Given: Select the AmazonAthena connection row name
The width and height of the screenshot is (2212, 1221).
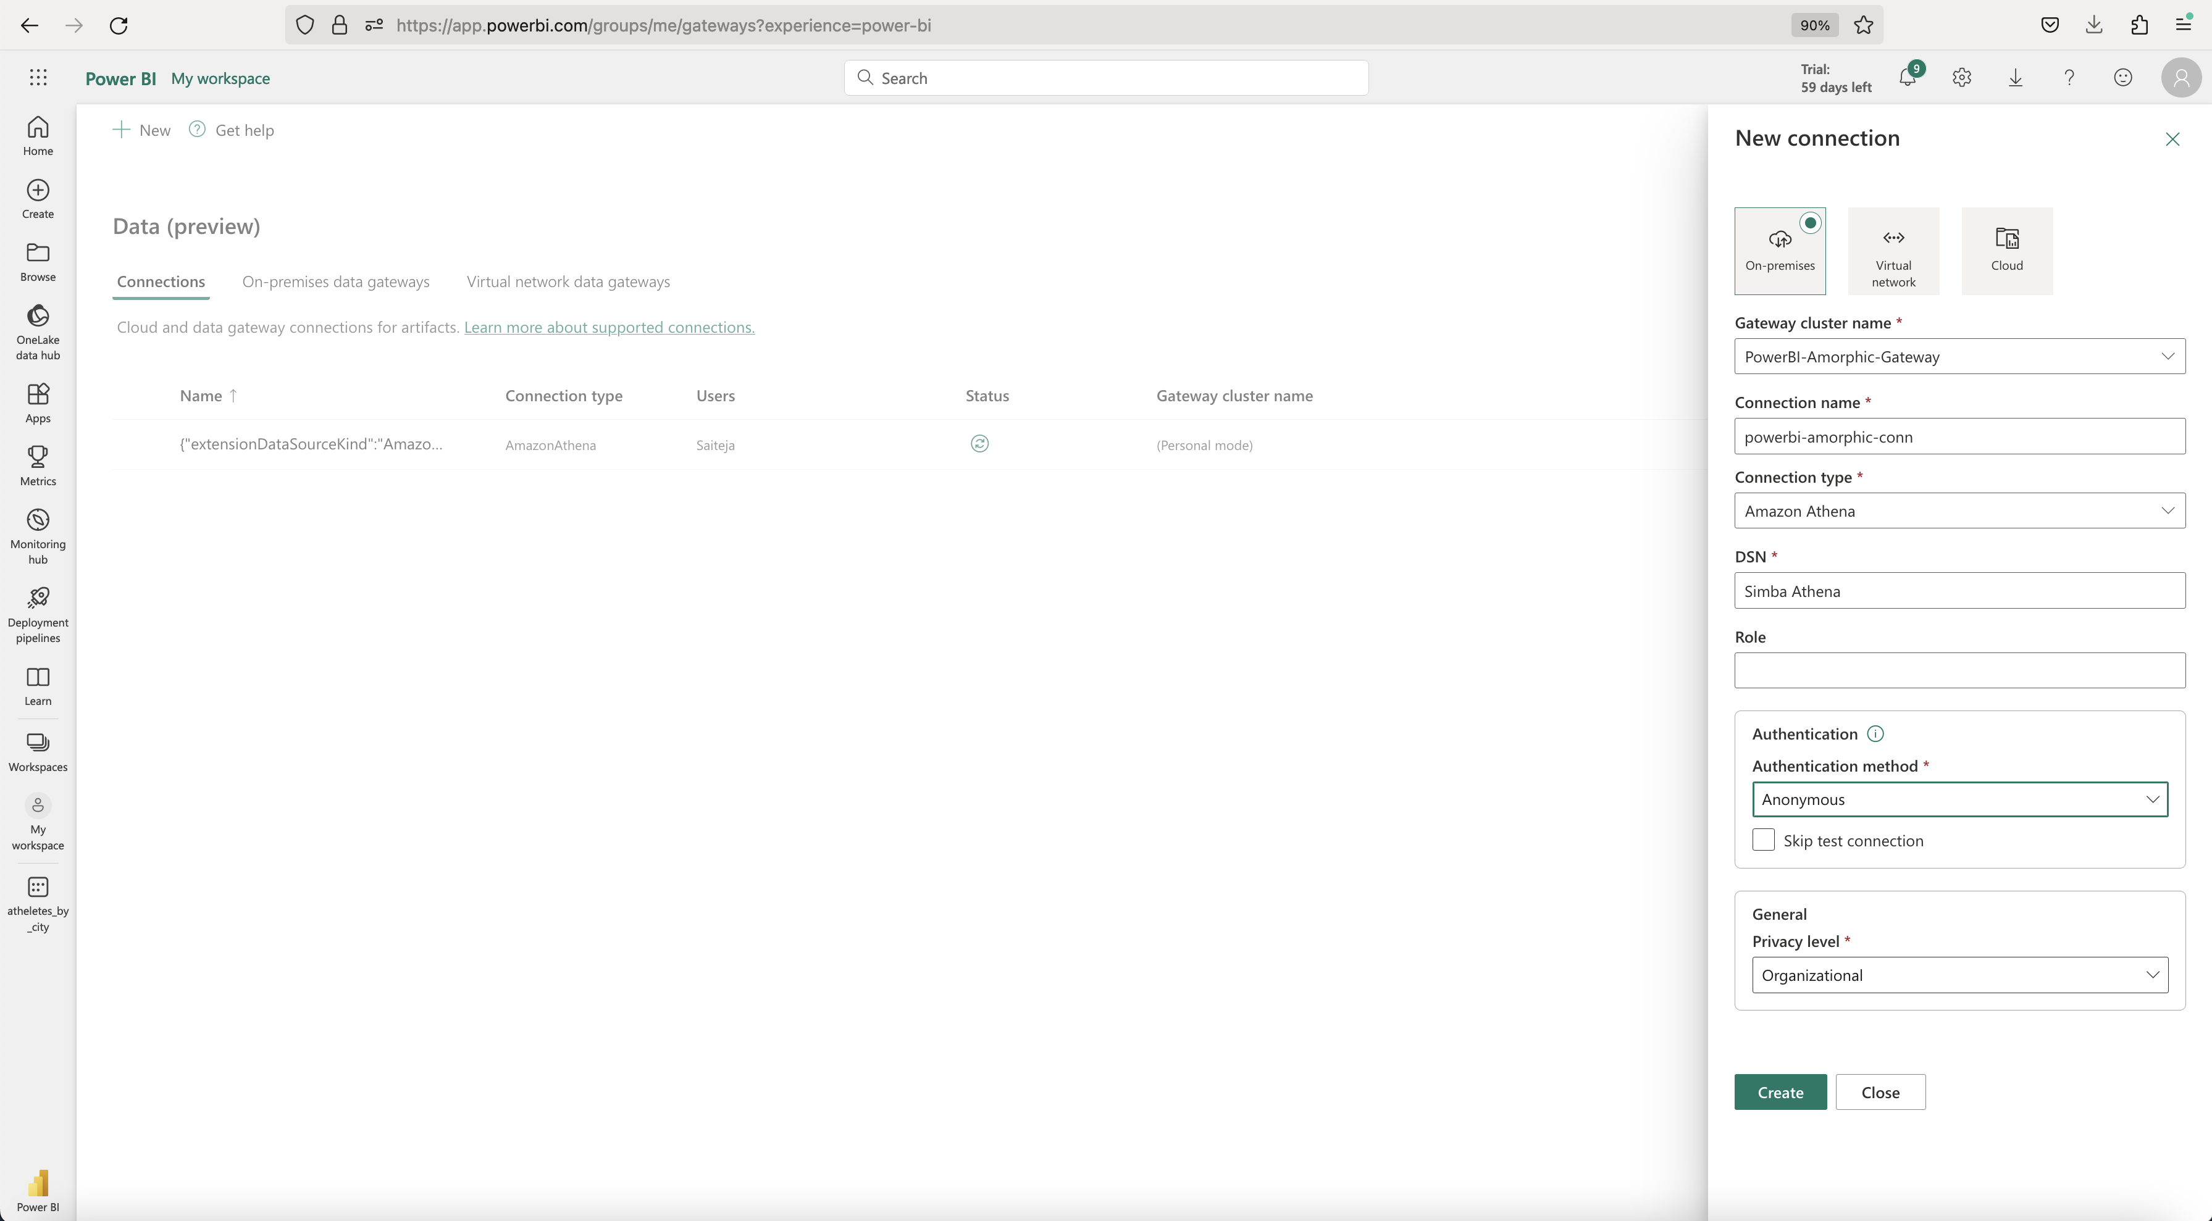Looking at the screenshot, I should pos(311,444).
